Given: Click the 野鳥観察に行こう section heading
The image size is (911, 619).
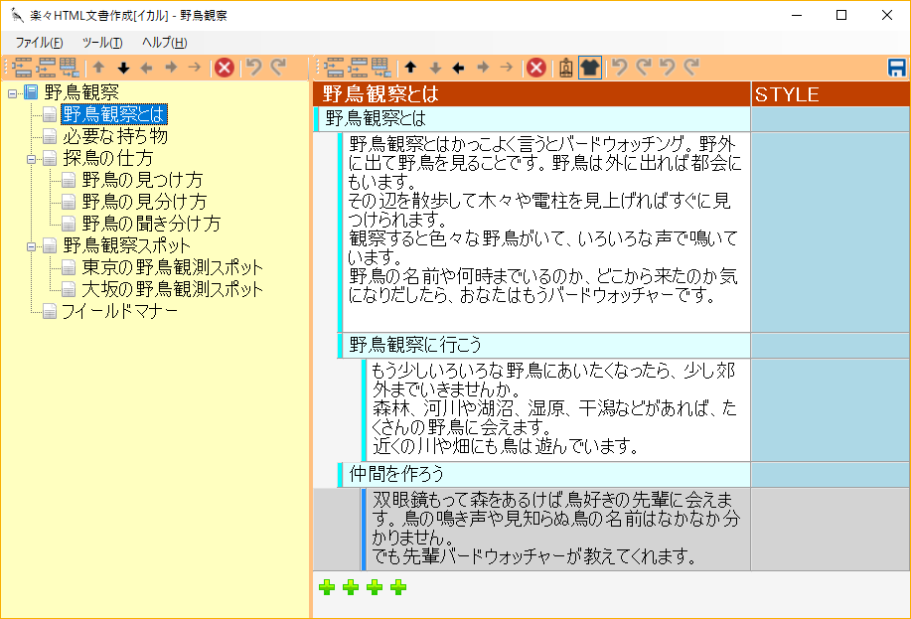Looking at the screenshot, I should [x=415, y=345].
